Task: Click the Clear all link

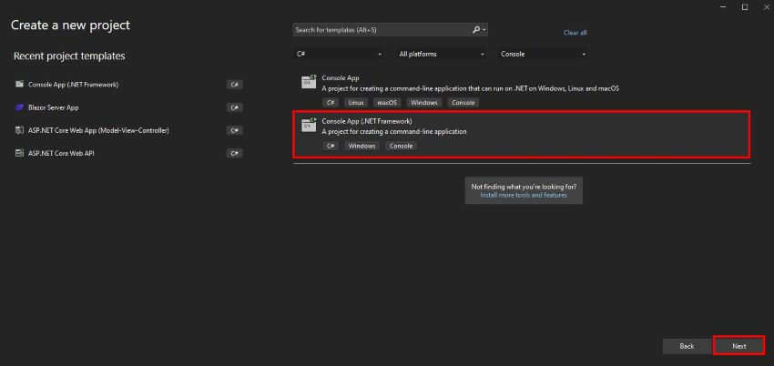Action: point(575,33)
